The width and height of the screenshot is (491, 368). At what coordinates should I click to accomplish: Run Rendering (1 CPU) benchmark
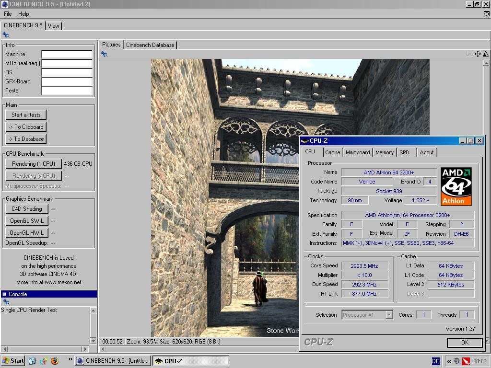(x=34, y=164)
